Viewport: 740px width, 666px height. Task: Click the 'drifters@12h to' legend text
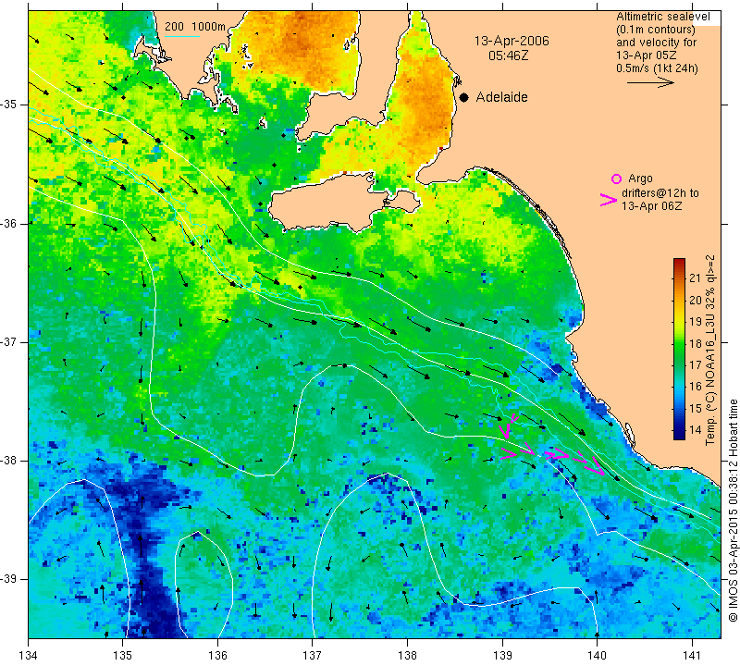660,193
